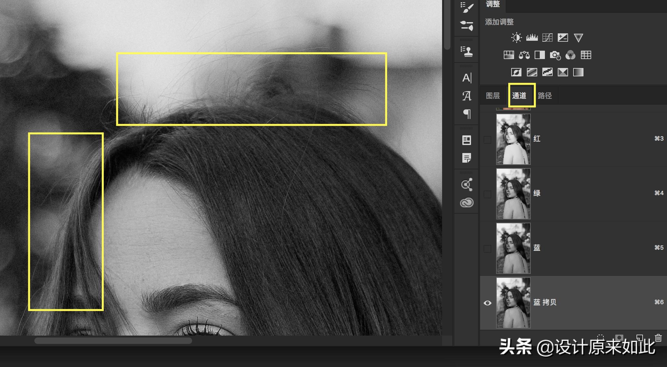667x367 pixels.
Task: Open the Creative Cloud Libraries panel
Action: coord(467,203)
